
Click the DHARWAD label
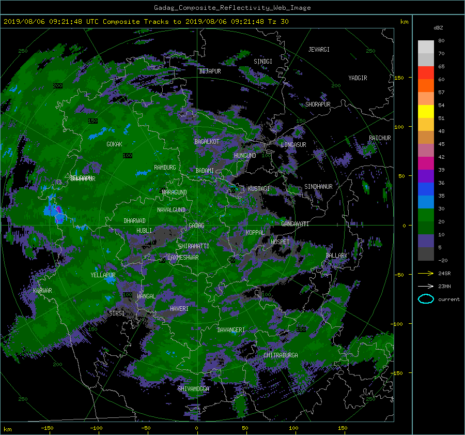point(134,221)
